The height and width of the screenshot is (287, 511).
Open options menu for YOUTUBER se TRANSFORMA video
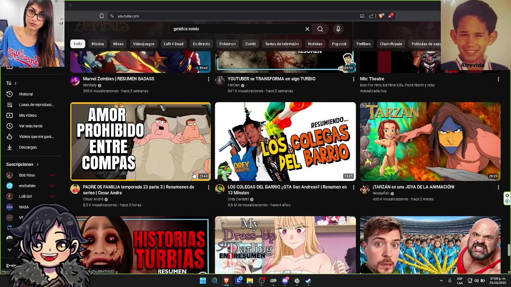click(x=353, y=79)
